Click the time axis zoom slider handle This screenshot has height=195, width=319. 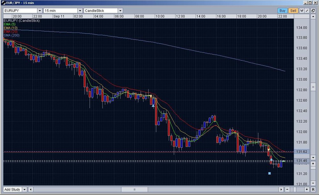[294, 190]
